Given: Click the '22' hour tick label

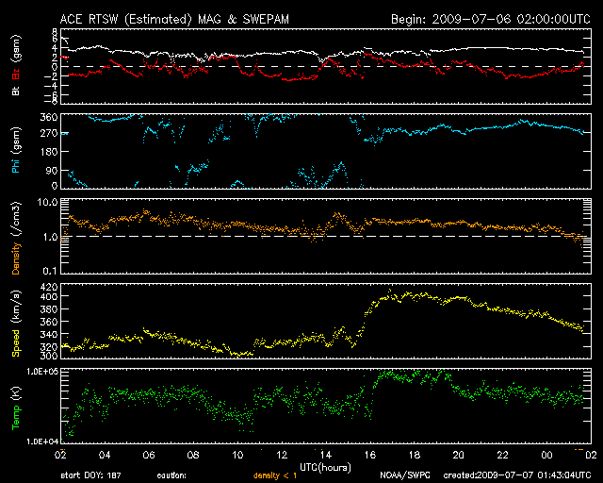Looking at the screenshot, I should [x=502, y=456].
